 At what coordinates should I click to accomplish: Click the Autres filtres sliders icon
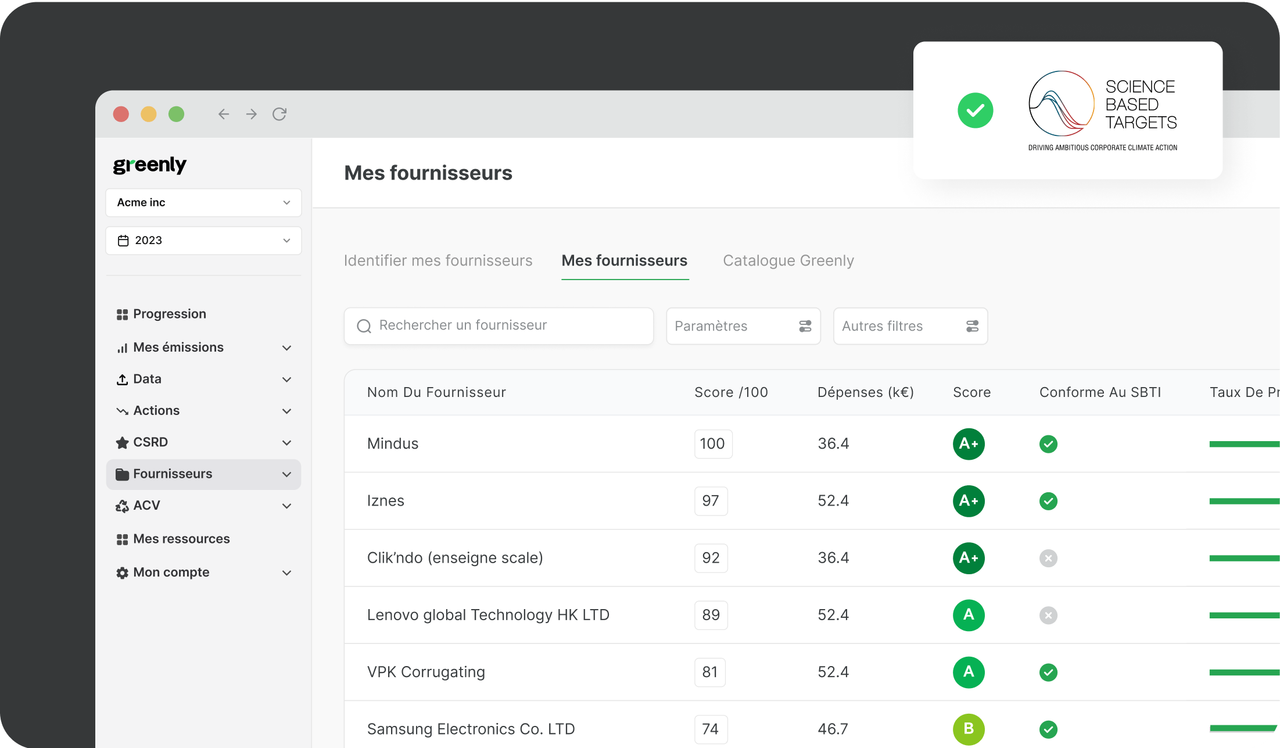(972, 326)
